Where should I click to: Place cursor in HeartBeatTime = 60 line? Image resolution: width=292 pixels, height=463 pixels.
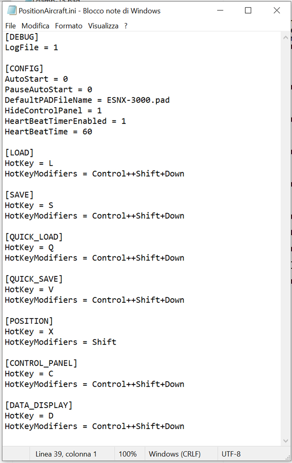pos(49,131)
